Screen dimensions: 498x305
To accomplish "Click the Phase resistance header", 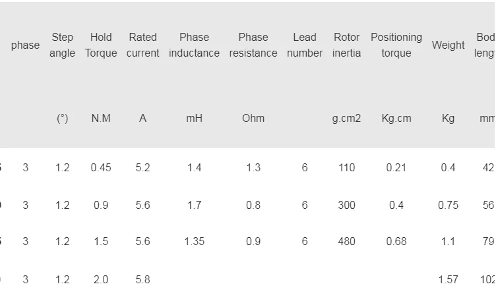I will point(253,45).
